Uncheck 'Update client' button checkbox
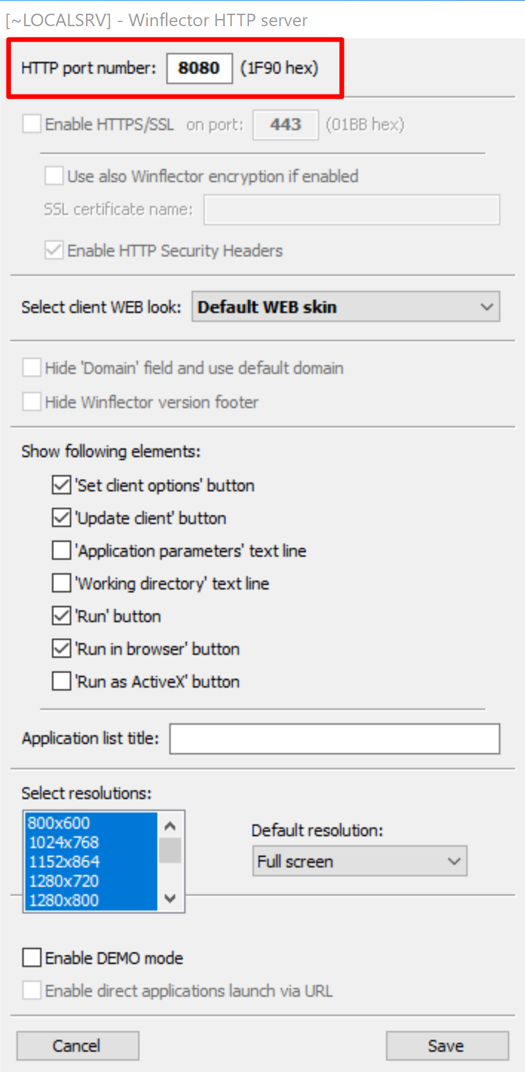Viewport: 525px width, 1072px height. tap(61, 518)
